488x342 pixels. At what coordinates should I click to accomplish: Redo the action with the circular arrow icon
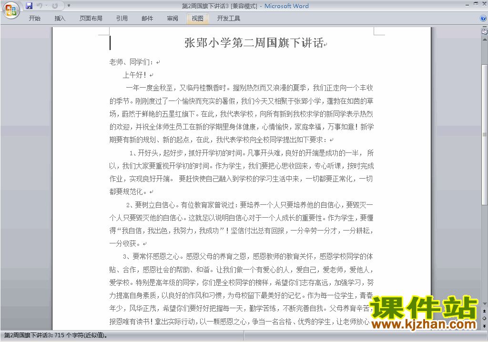tap(55, 6)
